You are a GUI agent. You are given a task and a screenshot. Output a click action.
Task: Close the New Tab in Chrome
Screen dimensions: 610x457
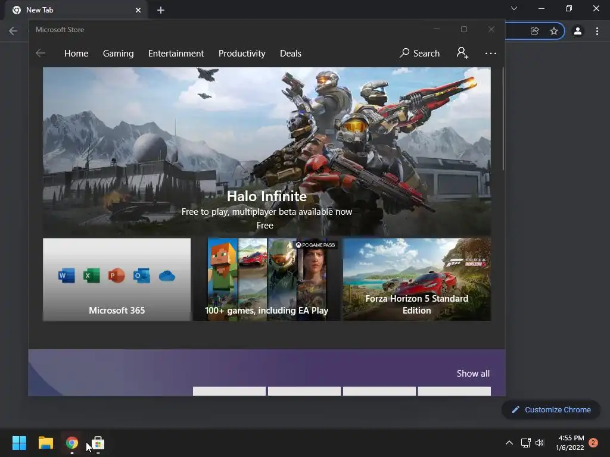click(138, 10)
